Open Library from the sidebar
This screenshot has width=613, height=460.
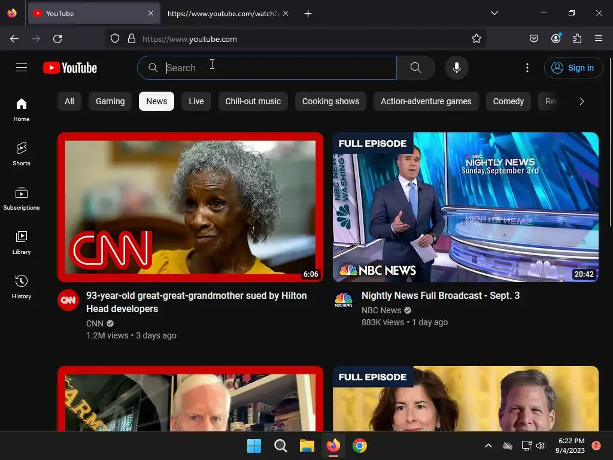tap(22, 243)
